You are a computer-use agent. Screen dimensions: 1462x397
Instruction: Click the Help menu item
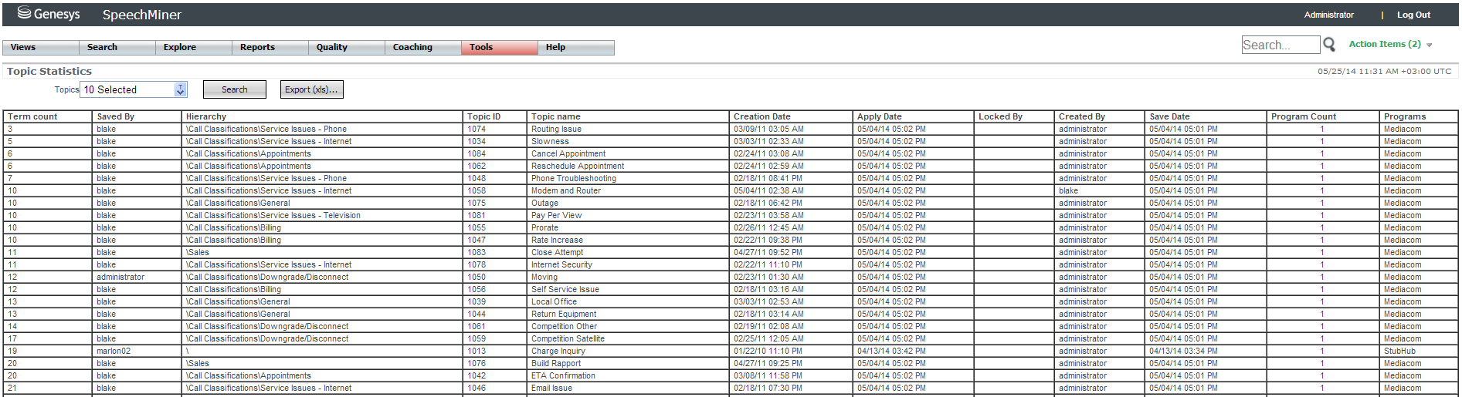click(x=575, y=48)
